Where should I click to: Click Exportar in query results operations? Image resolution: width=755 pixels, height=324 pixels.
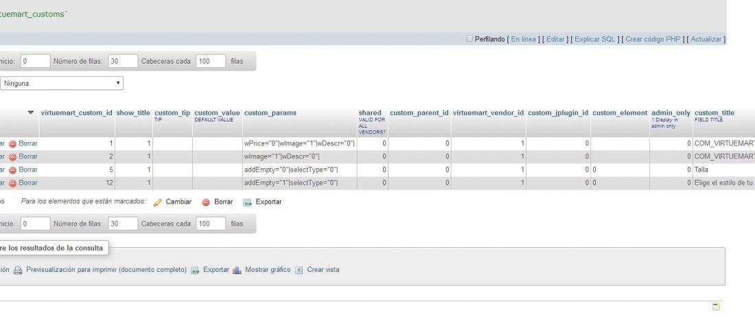(x=216, y=270)
